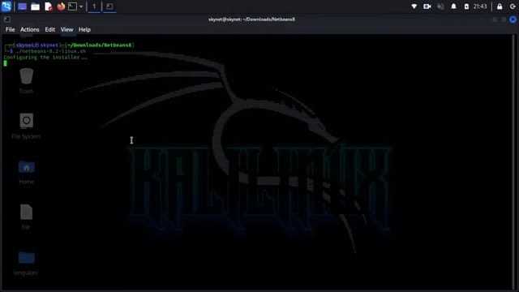519x292 pixels.
Task: Check the battery power tray icon
Action: [x=466, y=6]
